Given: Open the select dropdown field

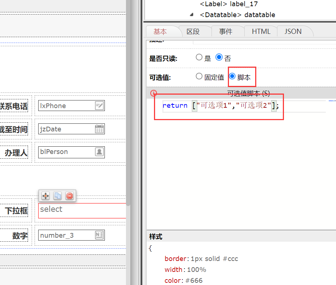Looking at the screenshot, I should 82,210.
